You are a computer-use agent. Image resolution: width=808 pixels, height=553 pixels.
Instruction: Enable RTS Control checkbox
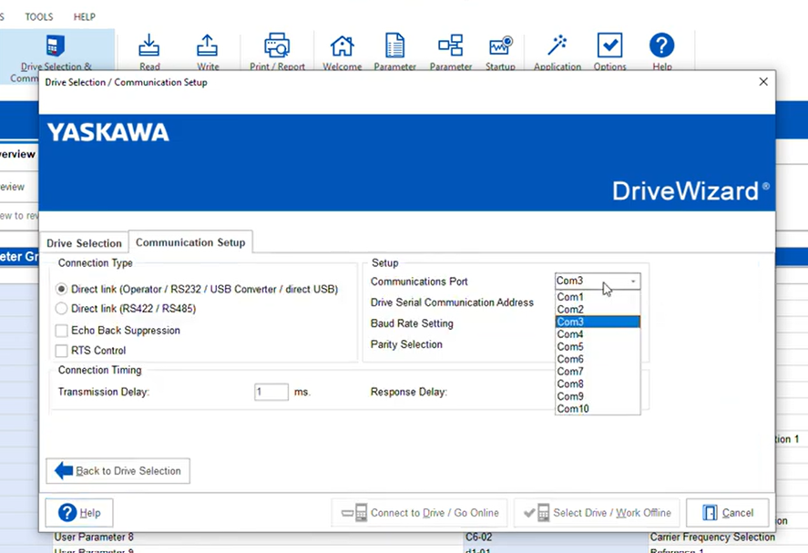62,351
